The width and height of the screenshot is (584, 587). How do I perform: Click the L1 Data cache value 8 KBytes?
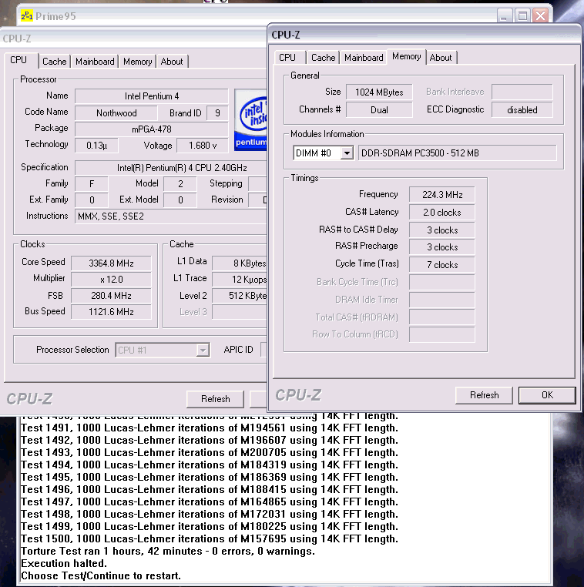tap(240, 263)
